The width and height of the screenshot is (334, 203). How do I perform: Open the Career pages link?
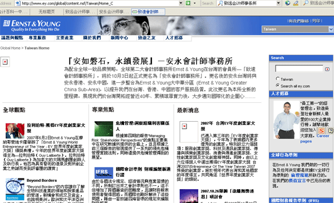point(315,138)
